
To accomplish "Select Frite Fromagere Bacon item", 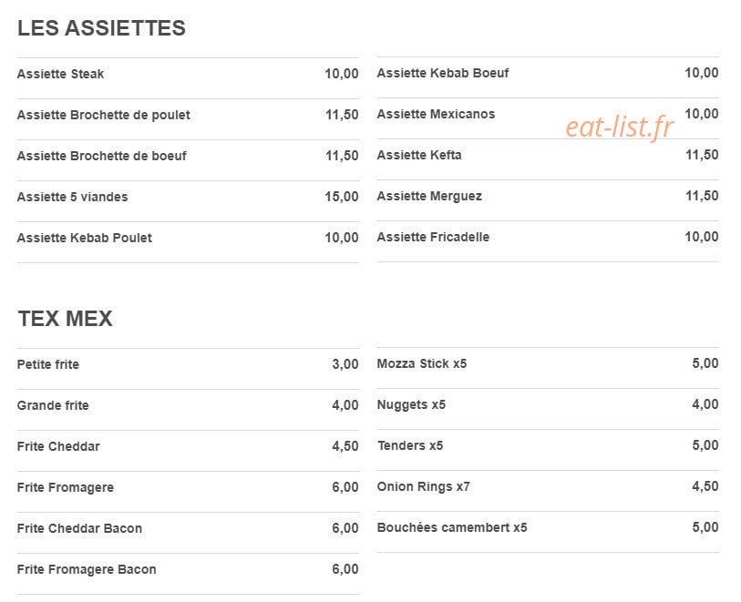I will 188,569.
